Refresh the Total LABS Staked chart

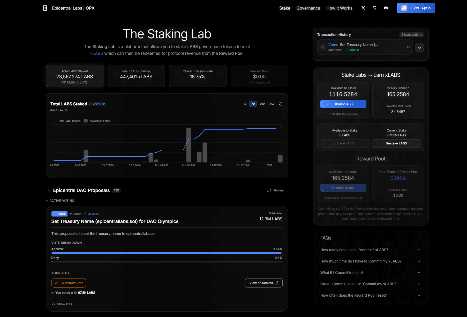pyautogui.click(x=281, y=104)
